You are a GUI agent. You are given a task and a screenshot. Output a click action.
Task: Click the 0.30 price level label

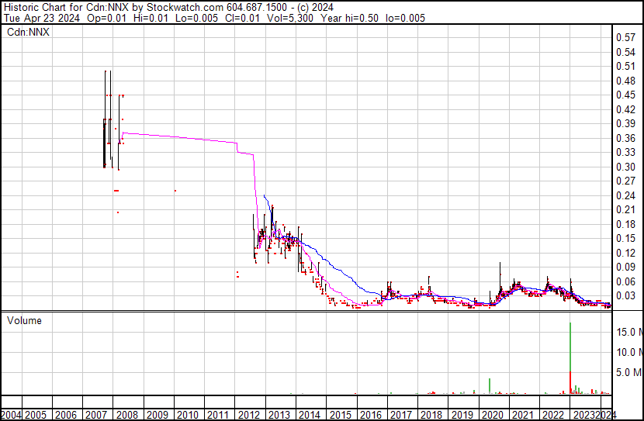click(625, 167)
